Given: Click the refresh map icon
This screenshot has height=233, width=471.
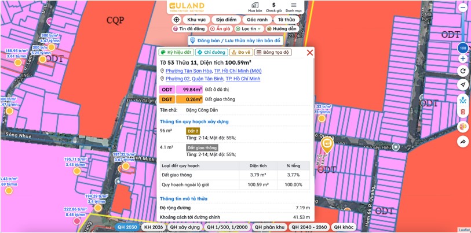Looking at the screenshot, I should pos(463,71).
